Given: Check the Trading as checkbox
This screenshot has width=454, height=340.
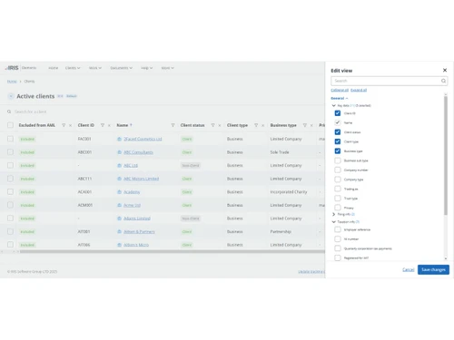Looking at the screenshot, I should point(338,189).
